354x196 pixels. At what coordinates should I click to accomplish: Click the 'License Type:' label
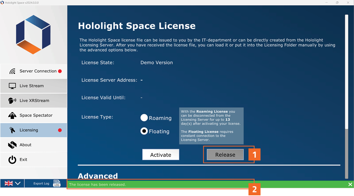97,117
